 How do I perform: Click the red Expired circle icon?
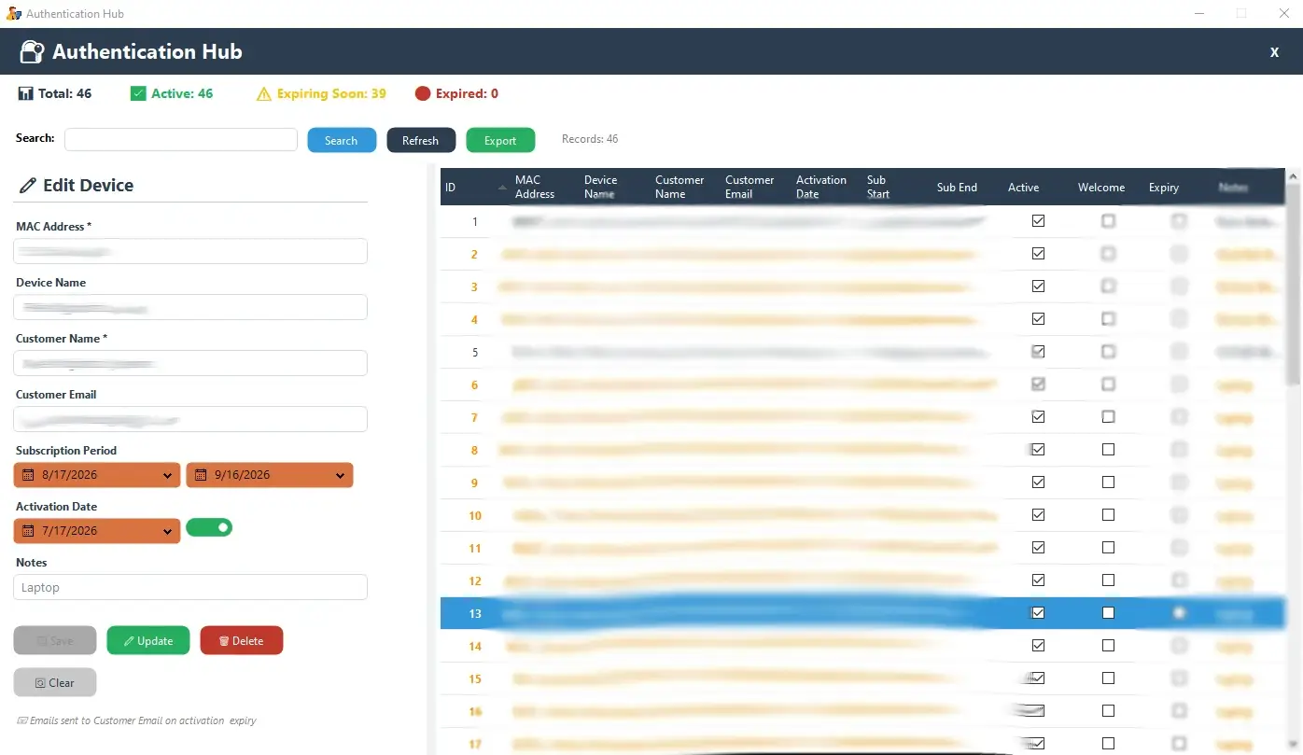(423, 93)
